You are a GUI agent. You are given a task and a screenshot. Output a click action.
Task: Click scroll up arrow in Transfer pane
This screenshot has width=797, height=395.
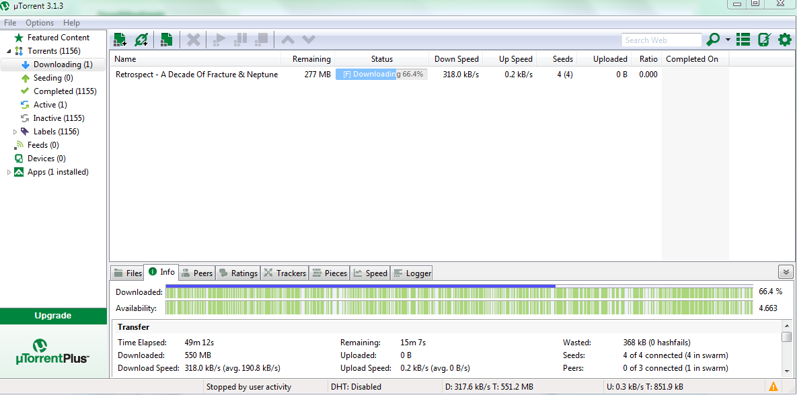787,325
